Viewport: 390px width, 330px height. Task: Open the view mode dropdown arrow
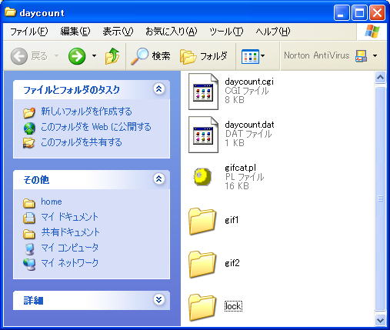click(x=263, y=55)
